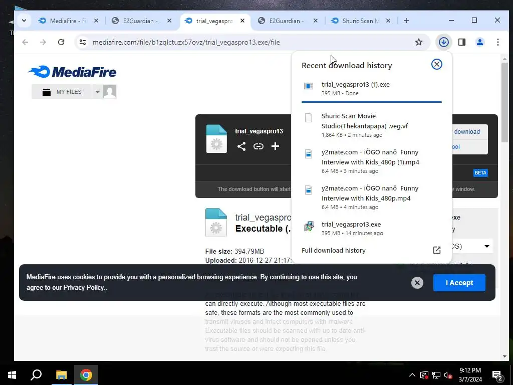The height and width of the screenshot is (385, 513).
Task: Click the copy link icon under trial_vegaspro13
Action: [x=258, y=146]
